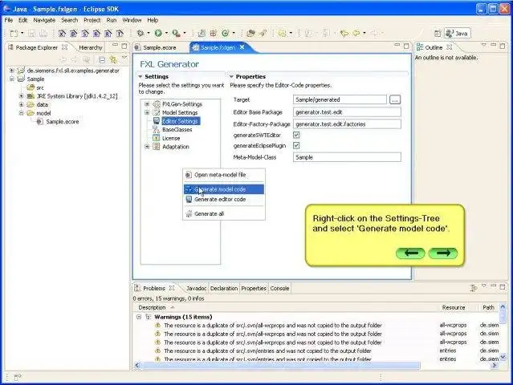Click the yellow Back navigation toolbar arrow
The image size is (513, 385).
pos(356,33)
